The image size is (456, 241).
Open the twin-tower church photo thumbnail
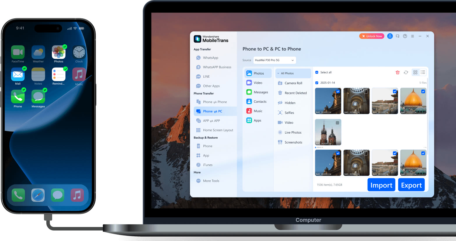[x=328, y=132]
